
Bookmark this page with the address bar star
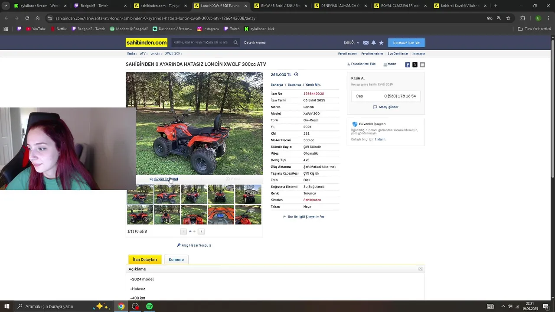point(508,18)
